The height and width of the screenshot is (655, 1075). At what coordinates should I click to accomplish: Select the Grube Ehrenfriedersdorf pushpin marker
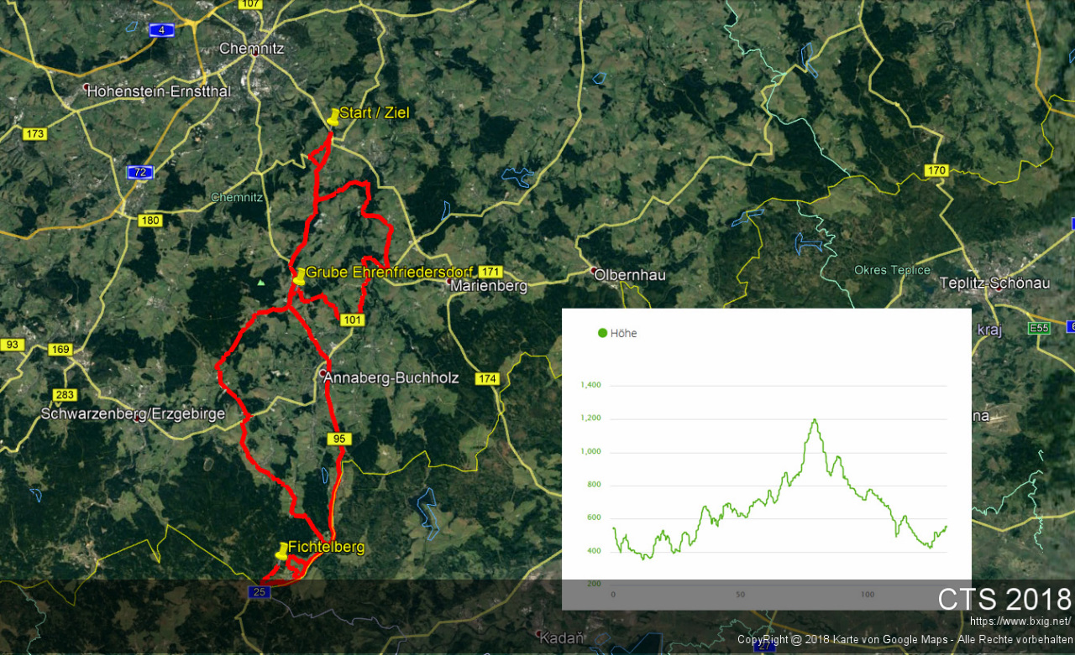pyautogui.click(x=299, y=276)
